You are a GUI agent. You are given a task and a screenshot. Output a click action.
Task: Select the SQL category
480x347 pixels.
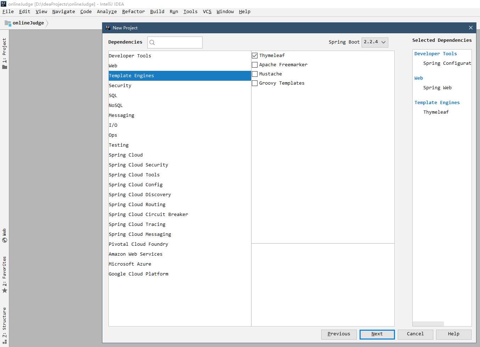(x=180, y=96)
